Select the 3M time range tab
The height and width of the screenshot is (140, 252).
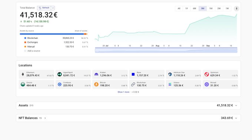[x=203, y=8]
